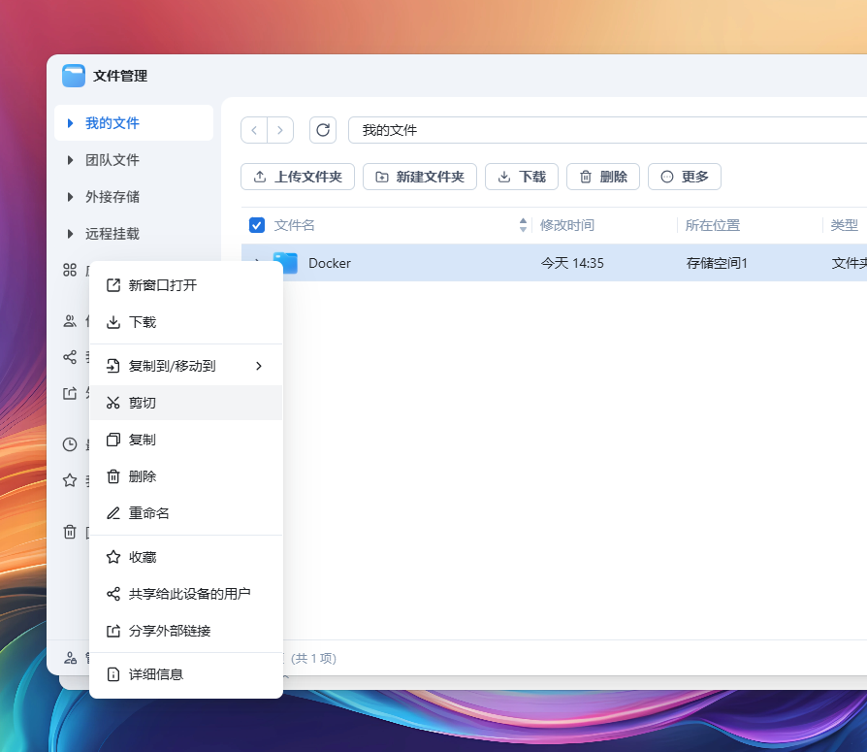Toggle the select-all checkbox in header
The height and width of the screenshot is (752, 867).
(257, 225)
